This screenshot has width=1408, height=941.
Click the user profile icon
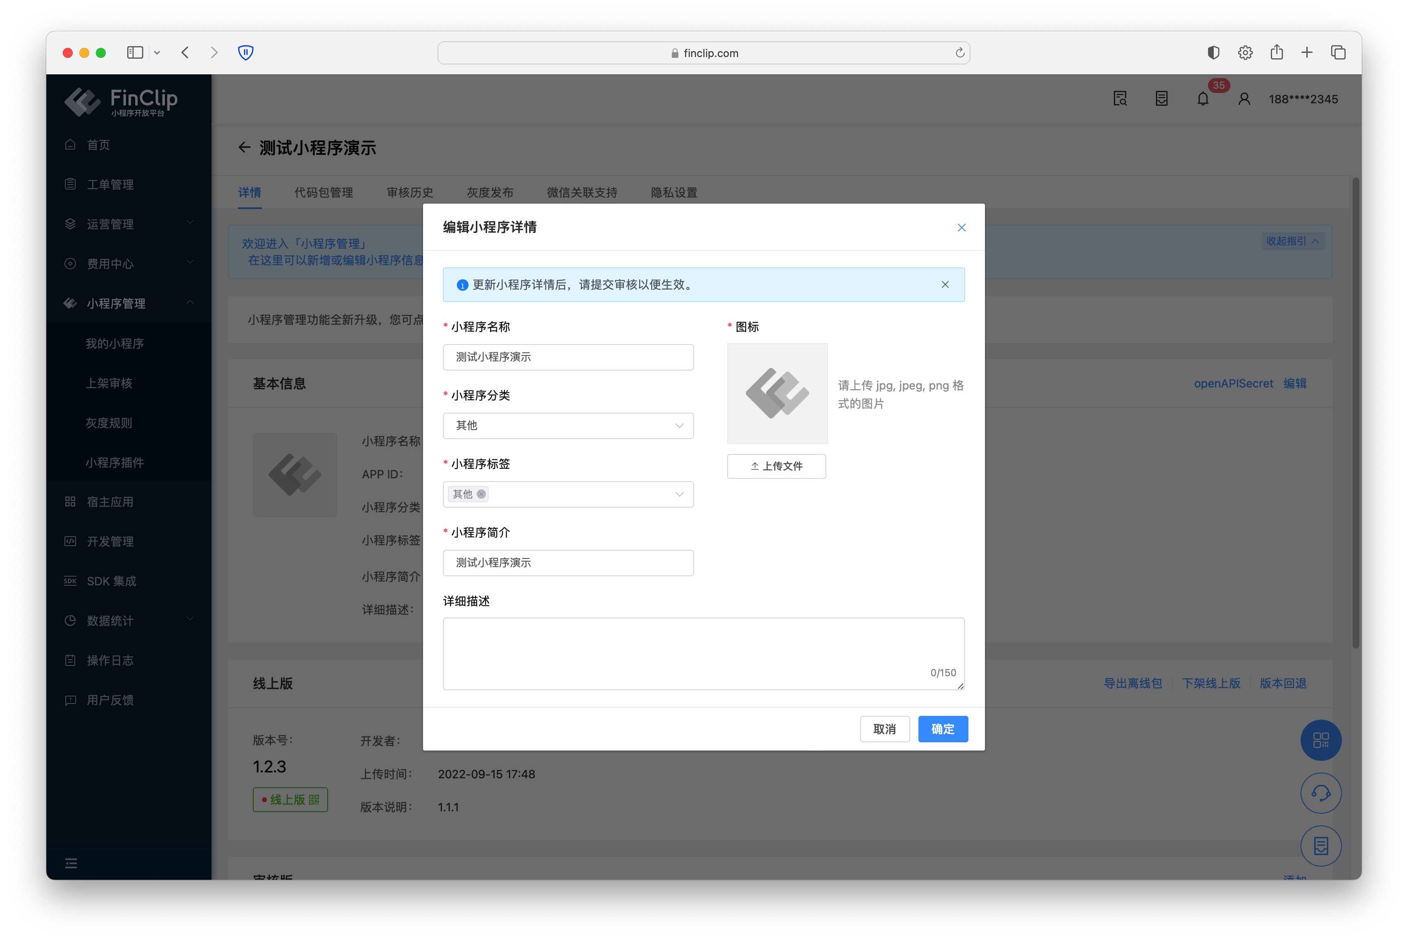[1244, 99]
